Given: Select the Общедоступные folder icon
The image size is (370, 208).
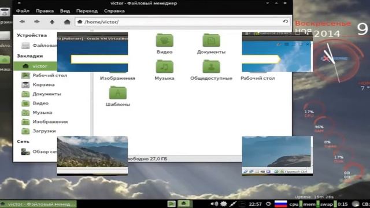Looking at the screenshot, I should tap(211, 66).
